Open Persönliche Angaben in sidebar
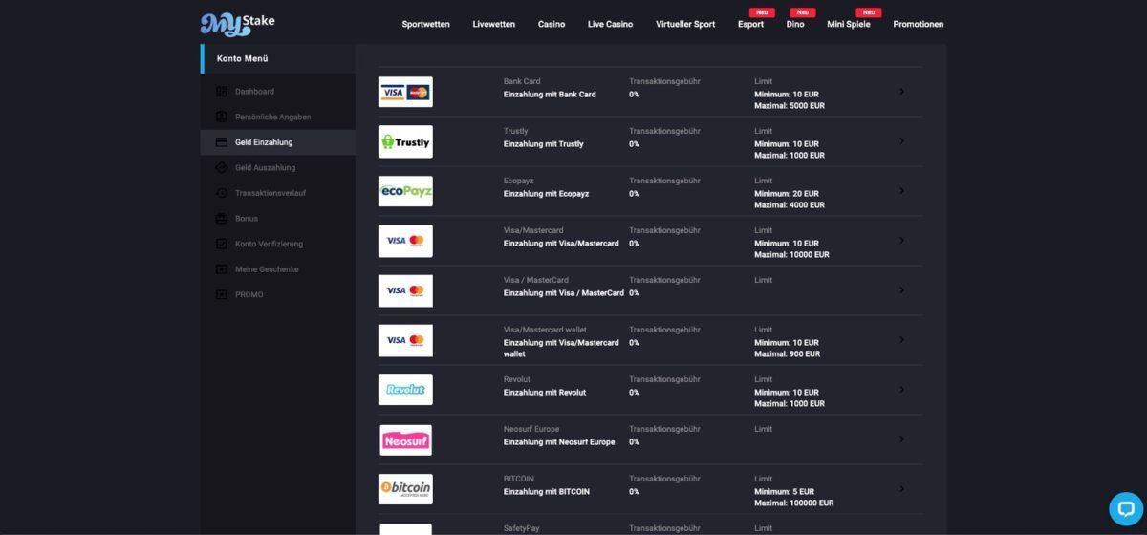This screenshot has height=535, width=1147. pyautogui.click(x=272, y=117)
